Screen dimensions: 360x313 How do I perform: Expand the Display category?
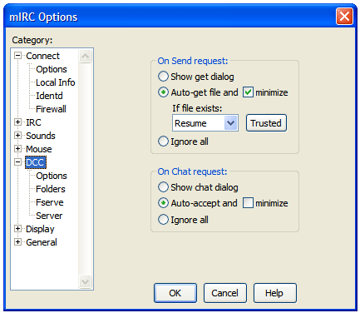pyautogui.click(x=17, y=229)
